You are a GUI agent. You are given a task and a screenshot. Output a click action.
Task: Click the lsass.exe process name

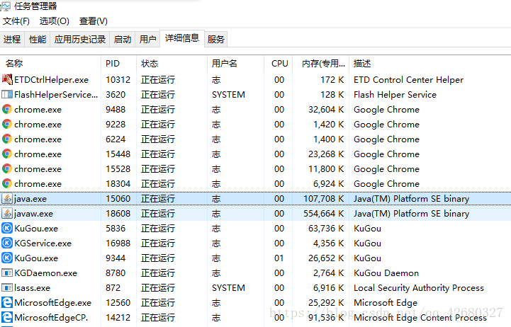(x=33, y=288)
